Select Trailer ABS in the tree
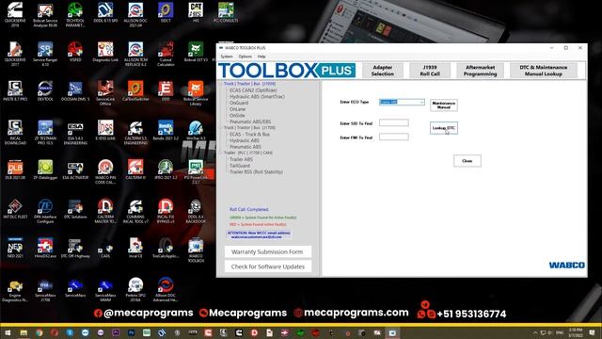Viewport: 602px width, 339px height. 241,159
